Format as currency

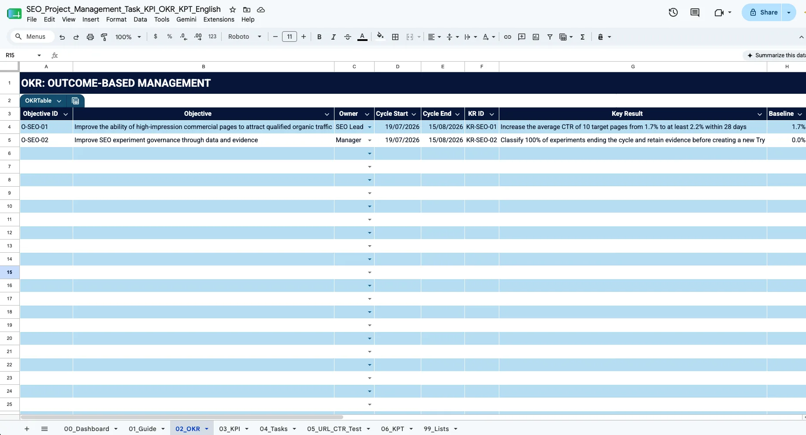click(155, 37)
